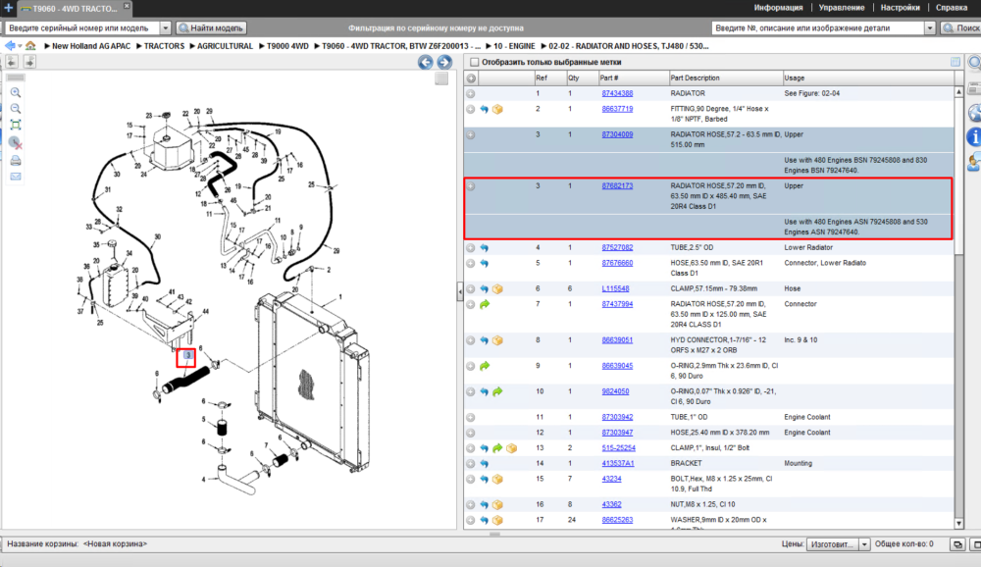Expand the AGRICULTURAL breadcrumb level
The width and height of the screenshot is (981, 567).
[x=192, y=46]
